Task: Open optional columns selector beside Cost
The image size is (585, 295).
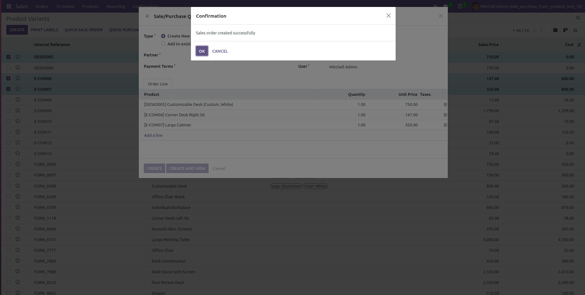Action: 579,45
